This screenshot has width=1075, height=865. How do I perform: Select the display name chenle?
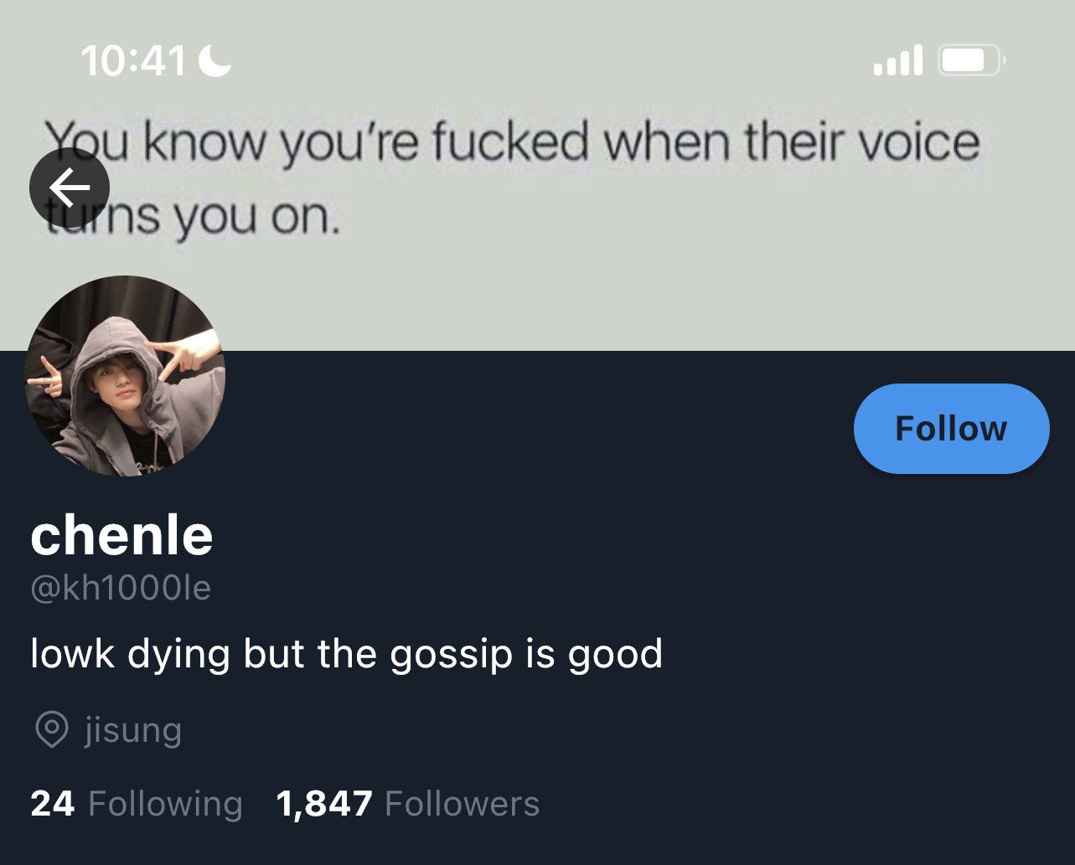pyautogui.click(x=121, y=536)
